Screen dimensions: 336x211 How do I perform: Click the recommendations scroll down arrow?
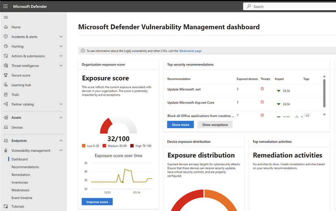[324, 114]
